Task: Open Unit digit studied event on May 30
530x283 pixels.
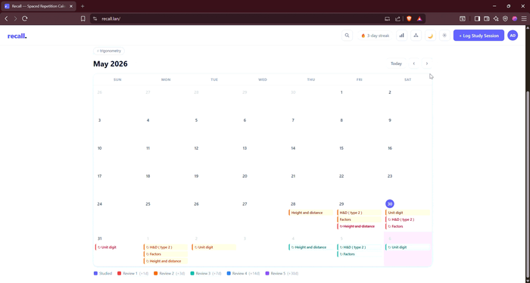Action: 407,213
